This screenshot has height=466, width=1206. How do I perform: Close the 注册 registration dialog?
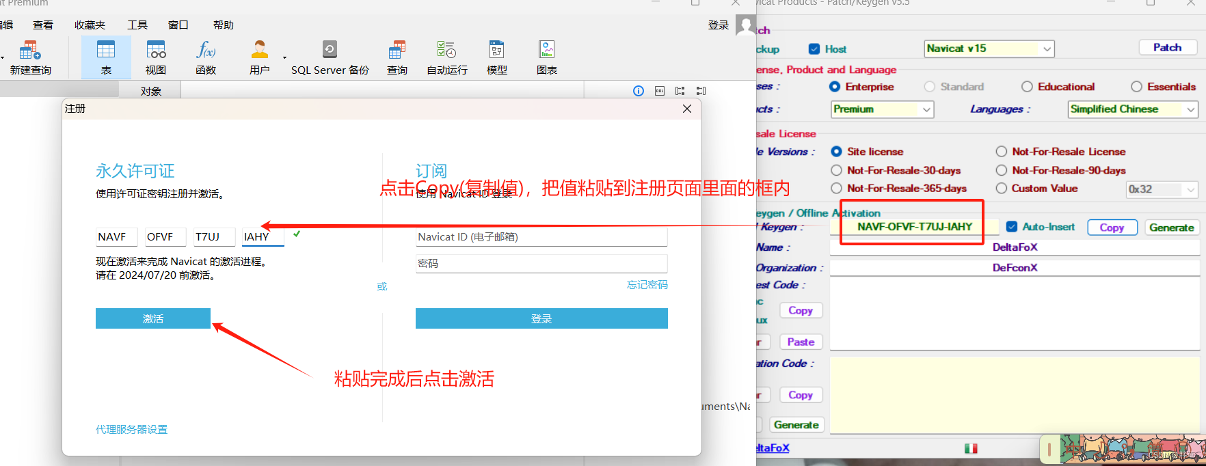(x=687, y=109)
